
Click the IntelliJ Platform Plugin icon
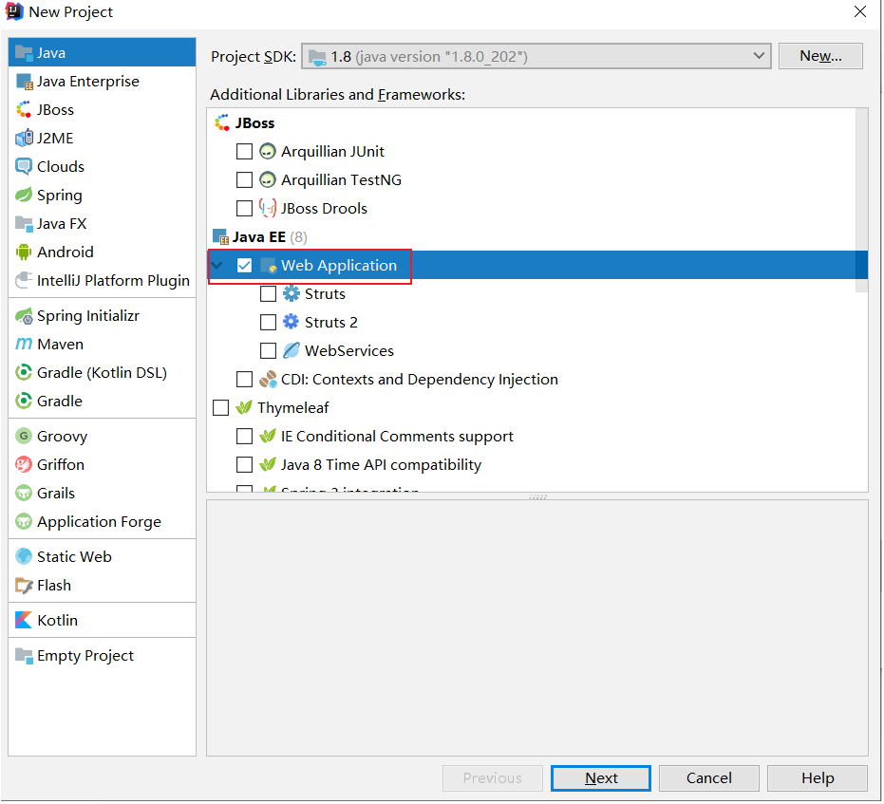(24, 281)
